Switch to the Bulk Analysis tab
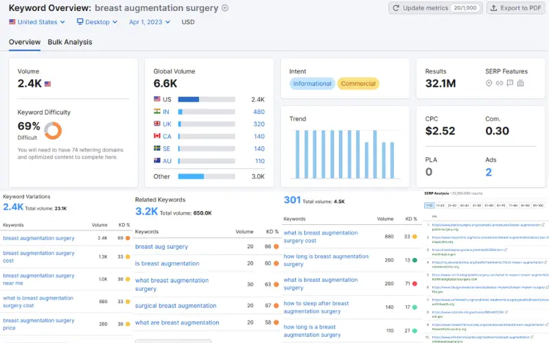This screenshot has height=343, width=549. (70, 42)
